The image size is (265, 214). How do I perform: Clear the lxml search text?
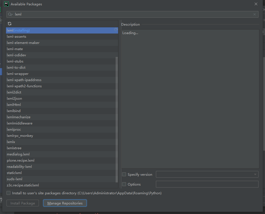[x=255, y=14]
